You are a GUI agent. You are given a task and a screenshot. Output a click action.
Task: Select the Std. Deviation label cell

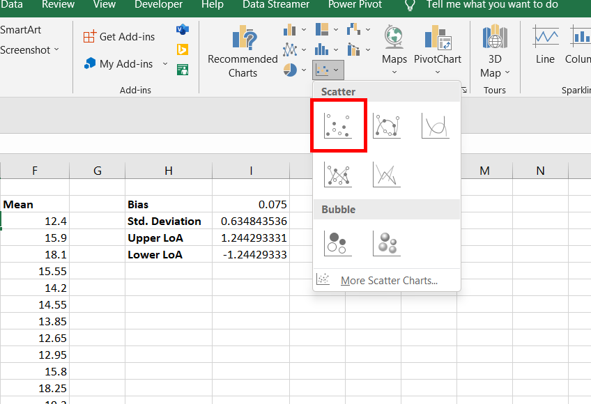pos(169,222)
